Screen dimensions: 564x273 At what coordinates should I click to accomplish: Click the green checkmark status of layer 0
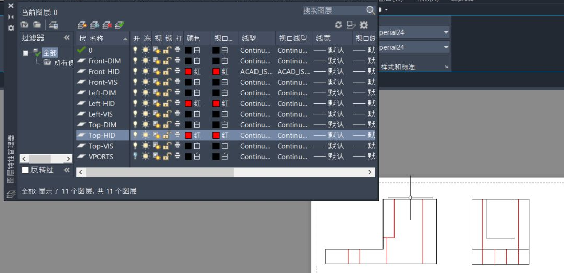coord(82,50)
